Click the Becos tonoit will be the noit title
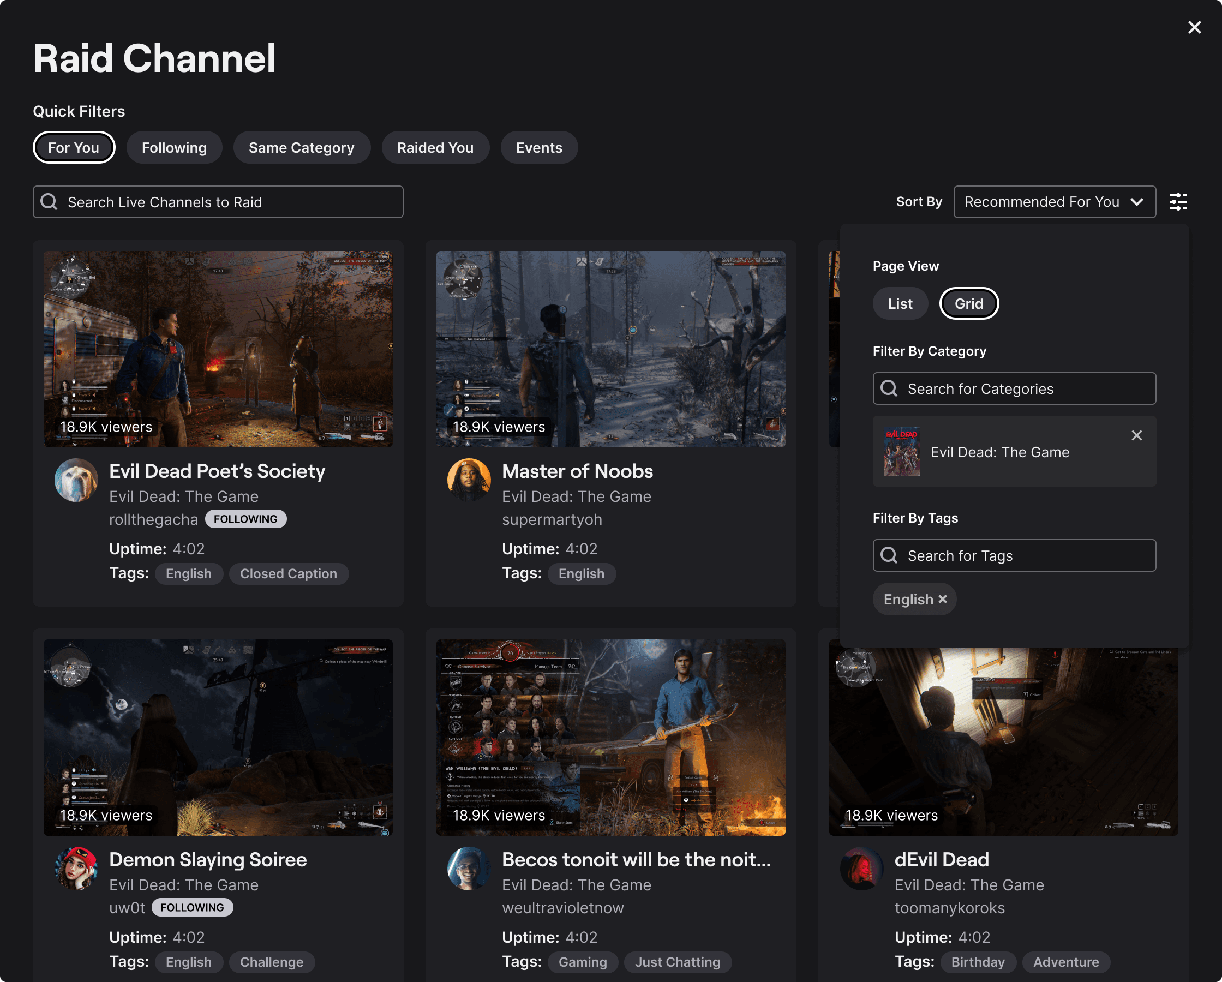Screen dimensions: 1222x982 [x=637, y=859]
